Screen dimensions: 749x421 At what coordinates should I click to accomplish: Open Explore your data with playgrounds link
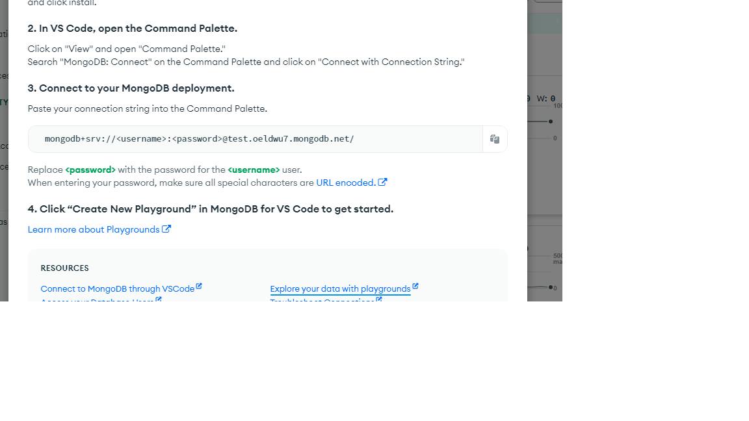(x=340, y=288)
